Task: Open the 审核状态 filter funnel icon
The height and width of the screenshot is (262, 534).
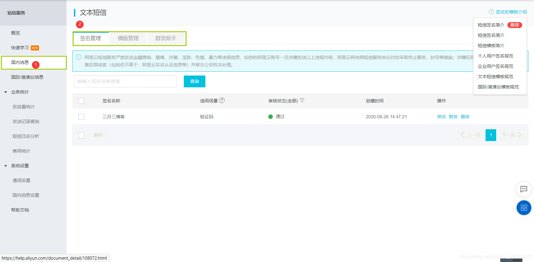Action: click(x=302, y=101)
